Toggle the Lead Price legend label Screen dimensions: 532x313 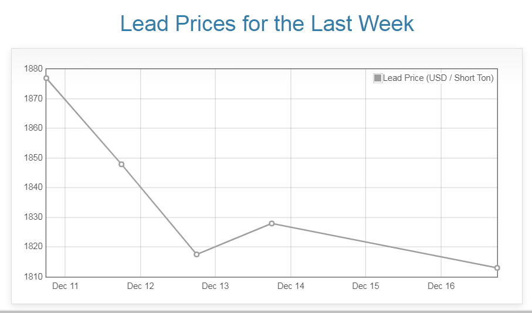[438, 78]
